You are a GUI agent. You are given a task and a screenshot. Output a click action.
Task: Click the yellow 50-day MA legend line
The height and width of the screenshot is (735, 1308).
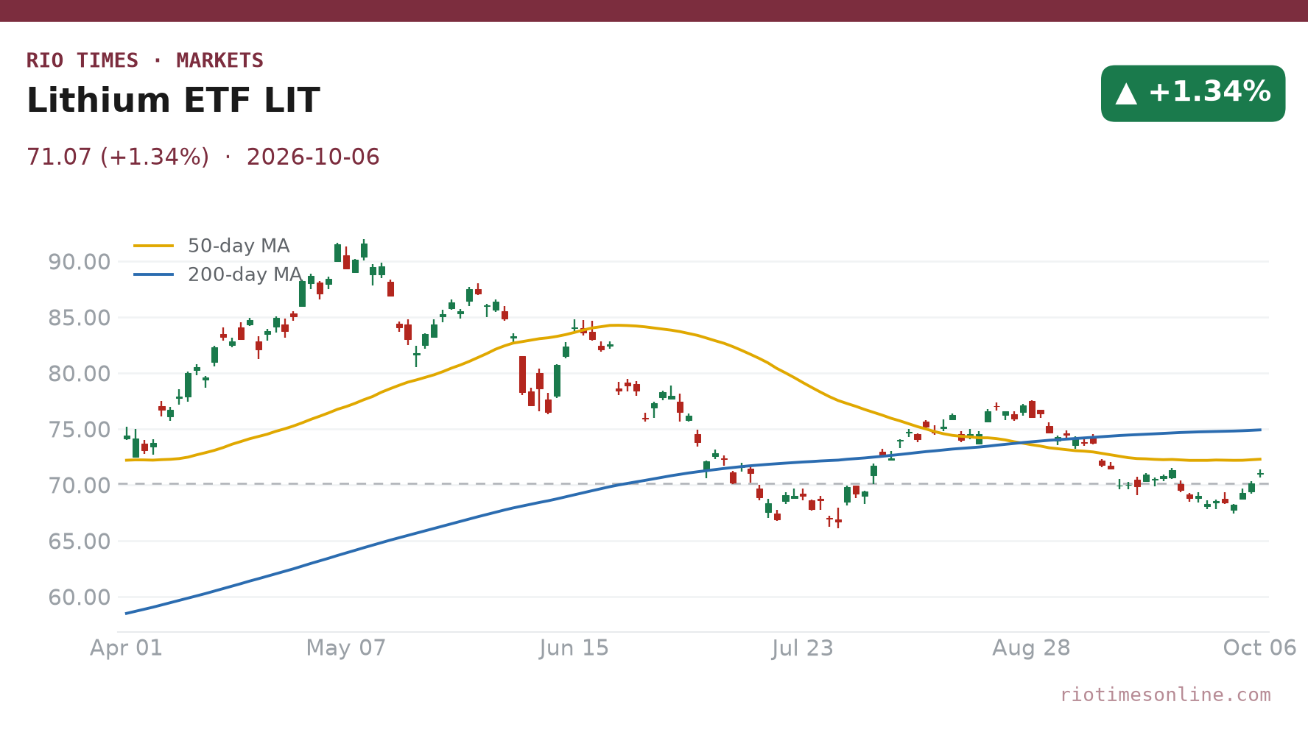(x=154, y=246)
